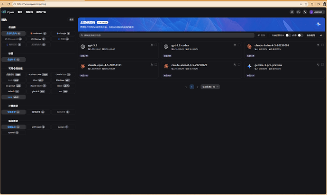Screen dimensions: 327x195
Task: Select the anthropic endpoint type filter
Action: [38, 127]
